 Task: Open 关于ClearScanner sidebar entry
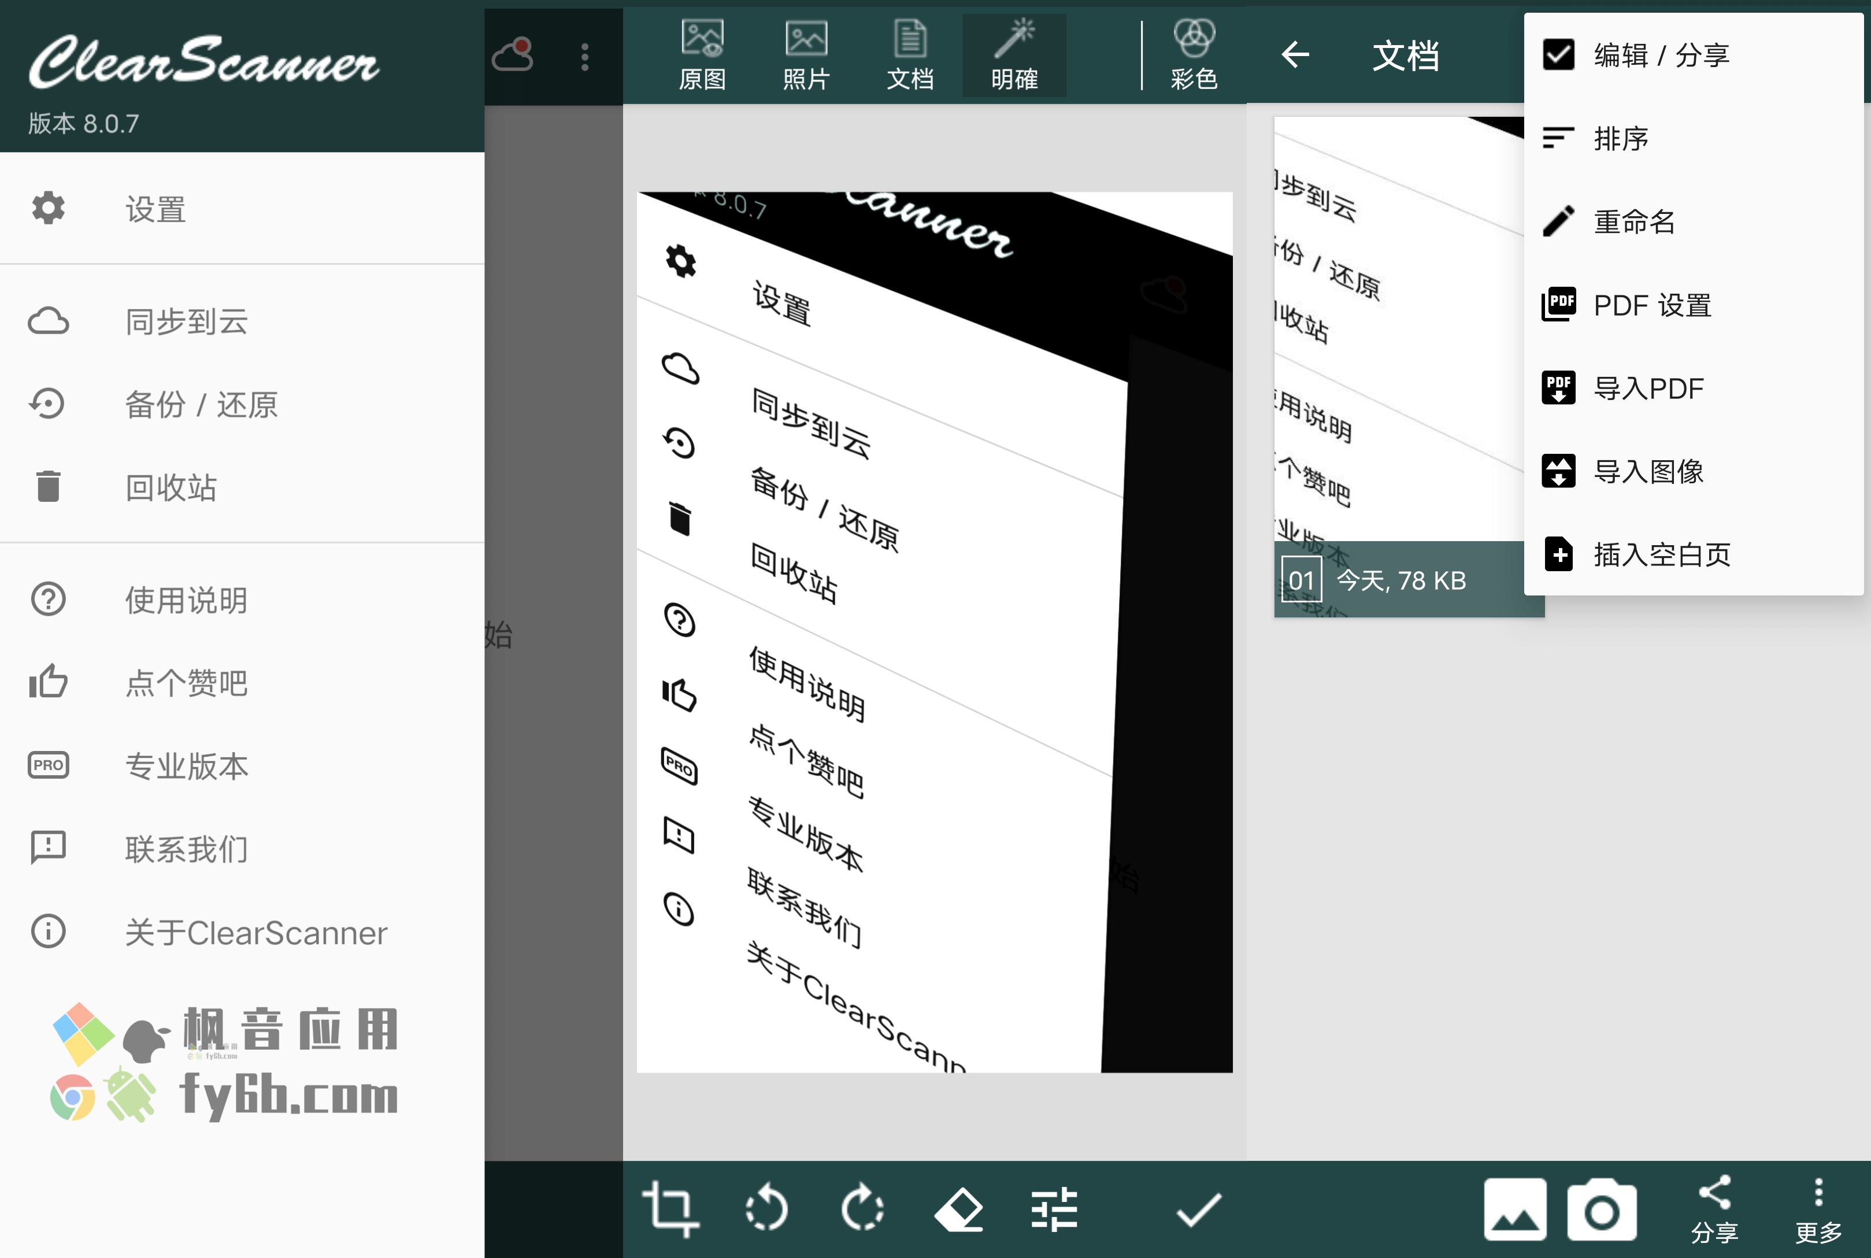[242, 931]
